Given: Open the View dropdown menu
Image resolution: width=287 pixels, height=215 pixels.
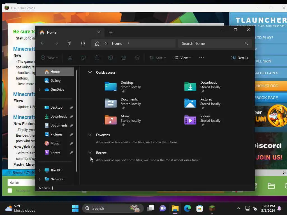Looking at the screenshot, I should [182, 58].
